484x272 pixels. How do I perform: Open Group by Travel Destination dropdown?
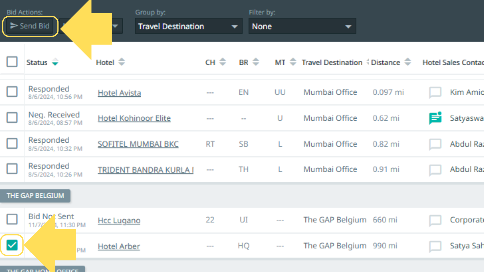[188, 26]
